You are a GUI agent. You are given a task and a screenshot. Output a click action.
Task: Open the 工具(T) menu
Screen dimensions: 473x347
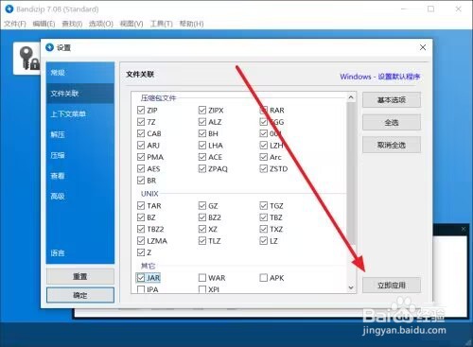(x=162, y=24)
